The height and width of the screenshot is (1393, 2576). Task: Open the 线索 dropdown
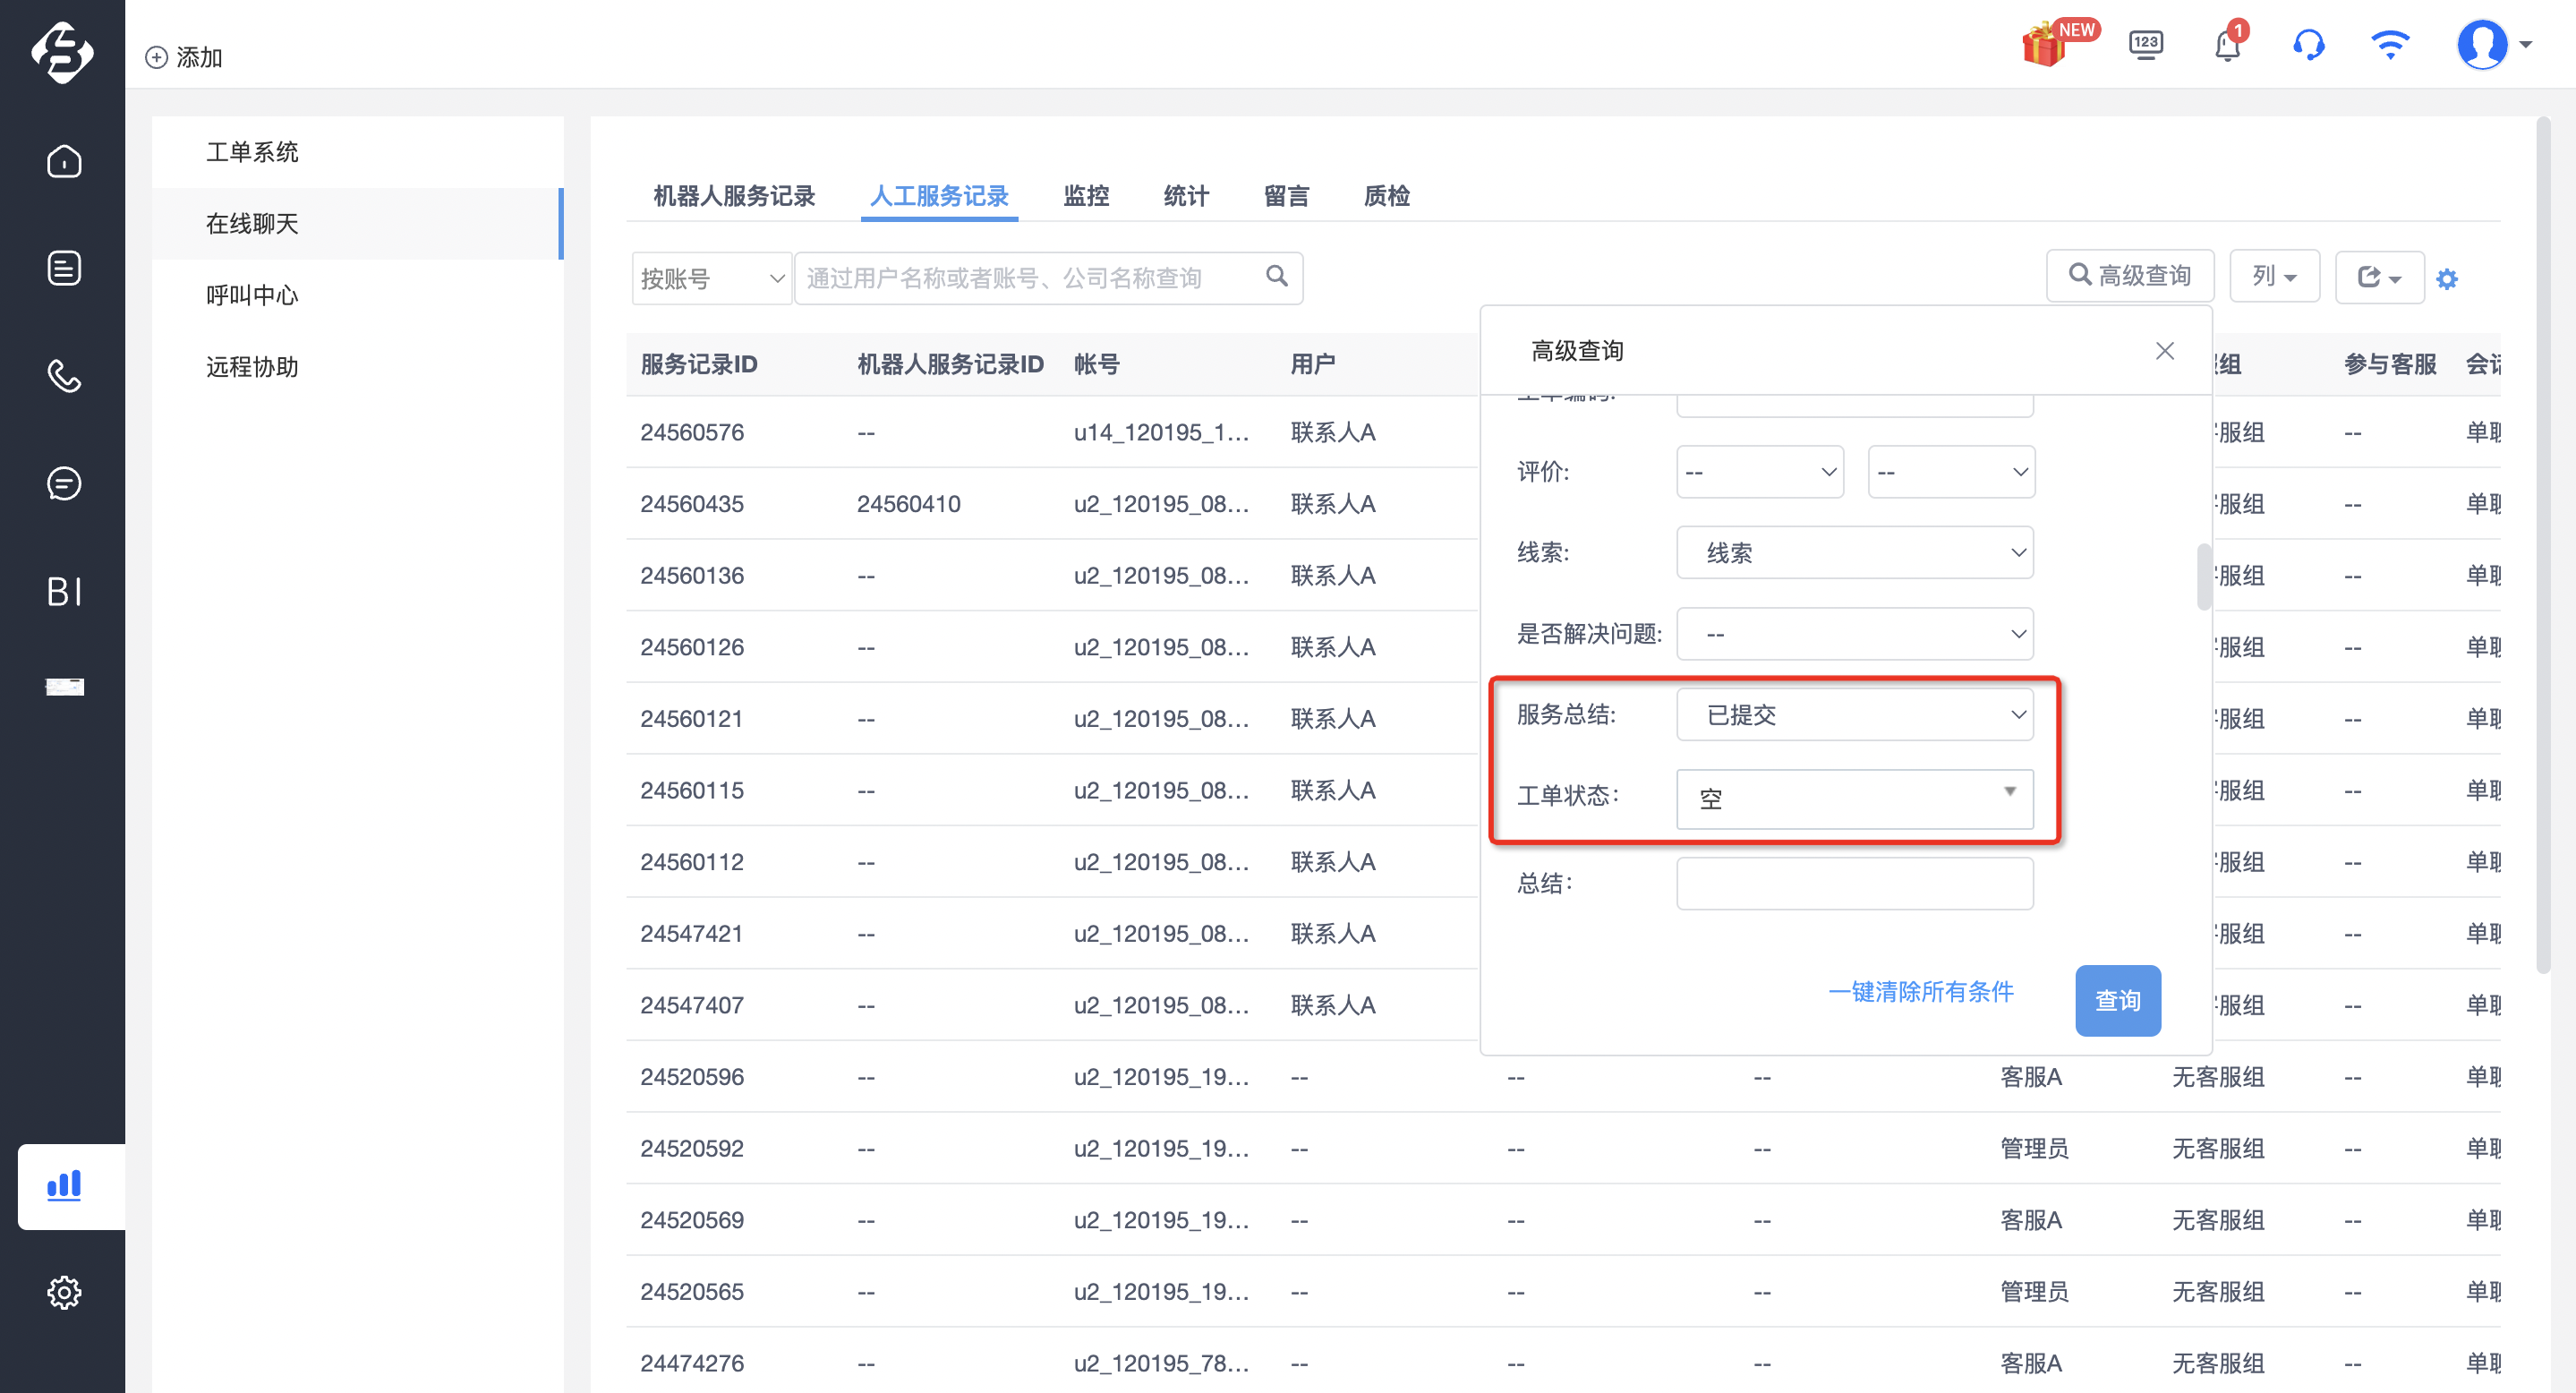1854,552
